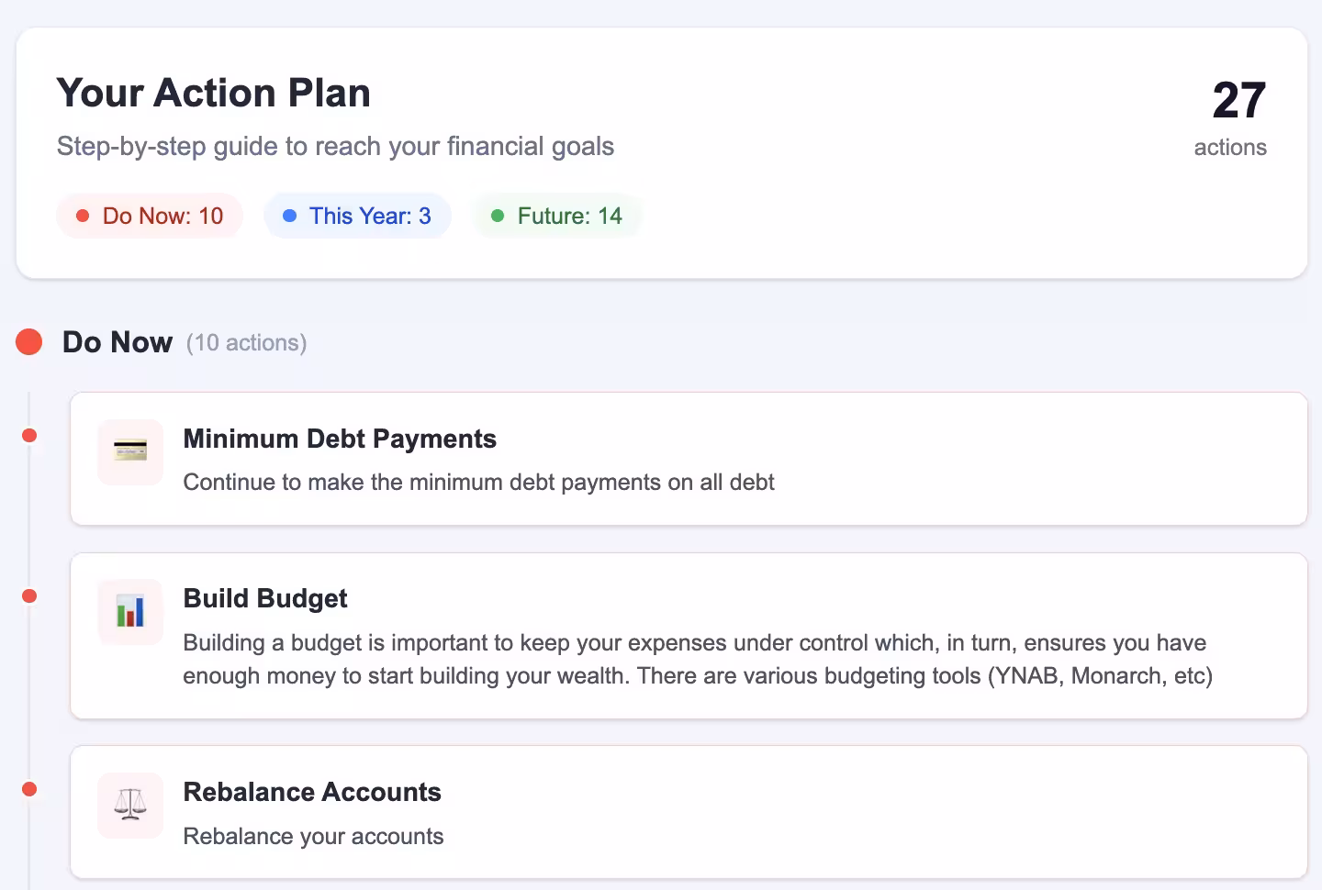Click timeline marker next to Minimum Debt Payments
The height and width of the screenshot is (890, 1322).
[x=29, y=435]
